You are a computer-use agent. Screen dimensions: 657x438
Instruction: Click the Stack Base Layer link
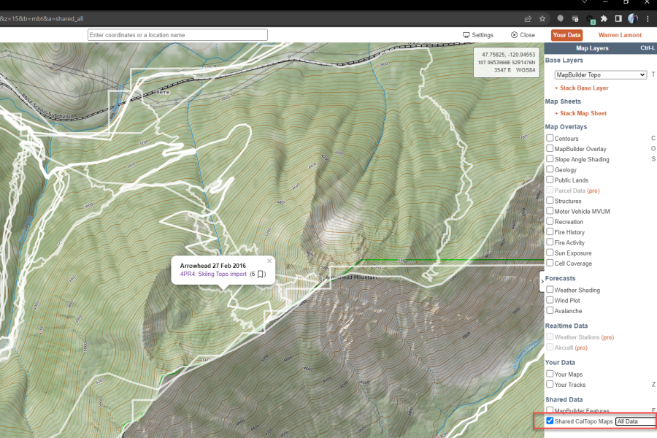[x=582, y=88]
